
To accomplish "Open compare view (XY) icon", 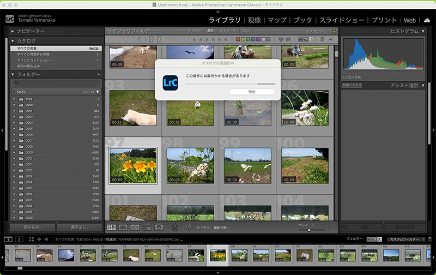I will pyautogui.click(x=135, y=227).
